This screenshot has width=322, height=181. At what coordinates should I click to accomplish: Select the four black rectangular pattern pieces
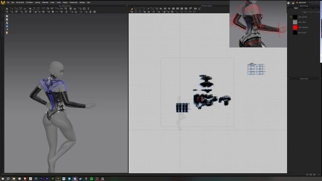click(182, 108)
